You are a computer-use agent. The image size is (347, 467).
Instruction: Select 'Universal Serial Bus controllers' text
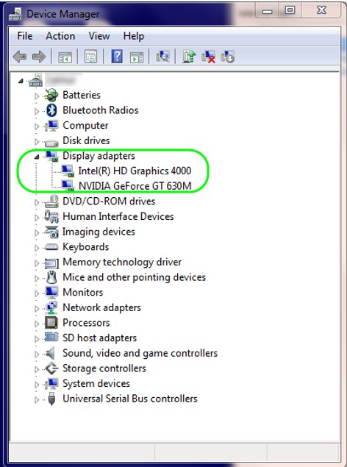130,399
